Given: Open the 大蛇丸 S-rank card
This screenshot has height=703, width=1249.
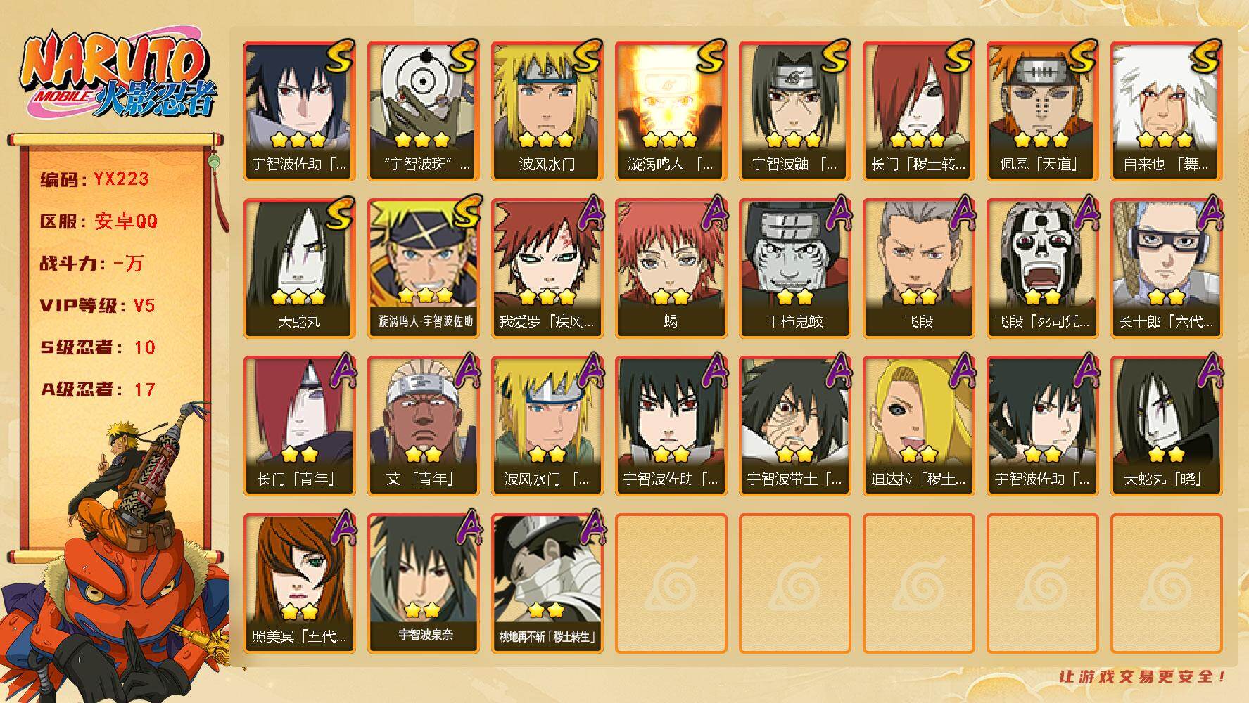Looking at the screenshot, I should [x=299, y=269].
